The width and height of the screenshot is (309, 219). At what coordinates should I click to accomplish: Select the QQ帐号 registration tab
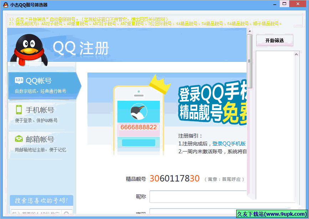(45, 86)
